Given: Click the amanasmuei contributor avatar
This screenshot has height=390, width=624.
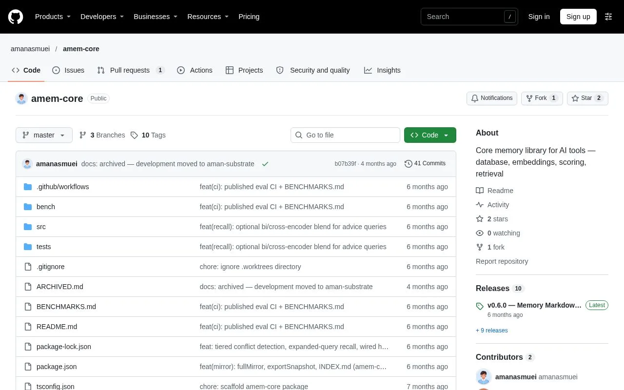Looking at the screenshot, I should (x=484, y=377).
